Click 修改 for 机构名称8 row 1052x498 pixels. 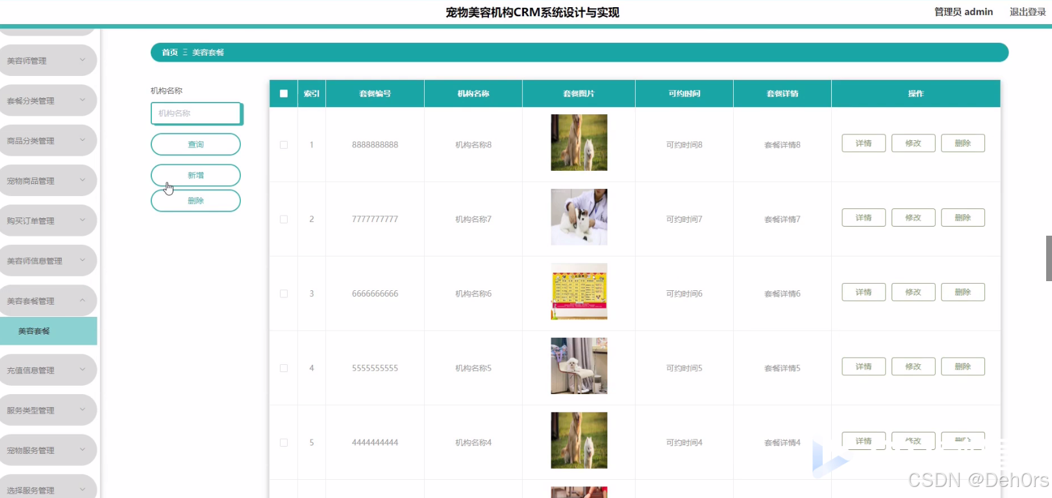click(913, 143)
